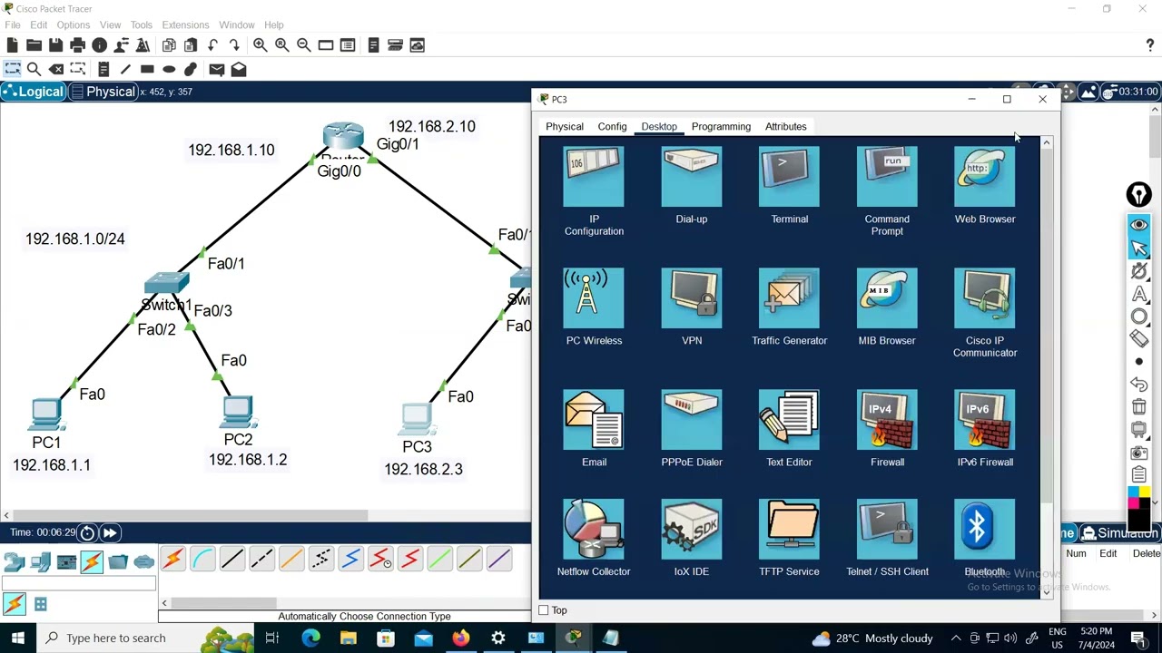This screenshot has height=653, width=1162.
Task: Select PC1 device in the topology
Action: 45,414
